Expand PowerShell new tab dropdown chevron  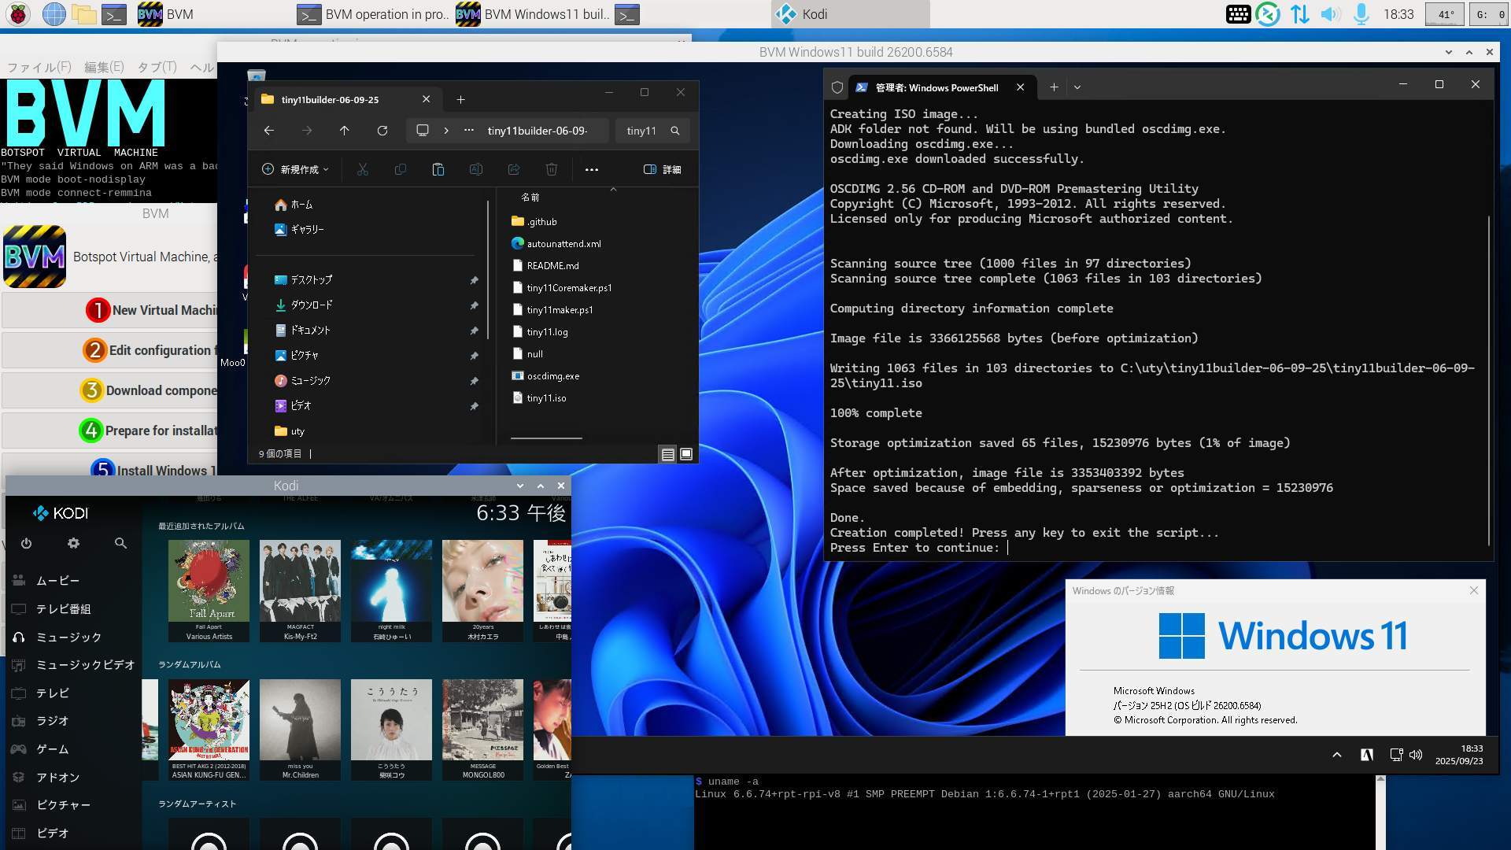[1077, 87]
